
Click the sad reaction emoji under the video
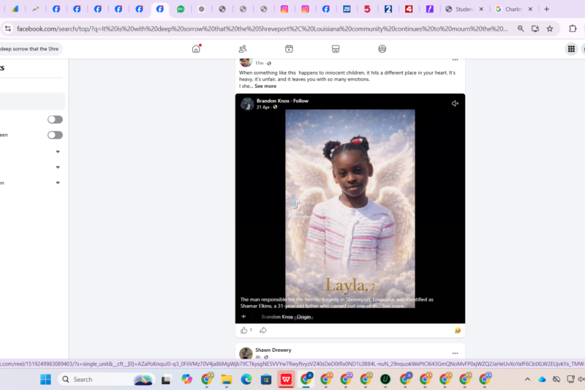458,330
